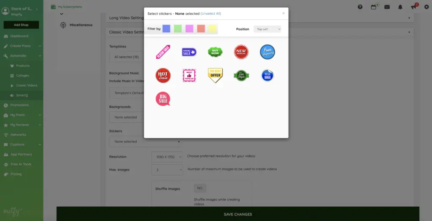Open the Position dropdown
432x221 pixels.
point(267,29)
